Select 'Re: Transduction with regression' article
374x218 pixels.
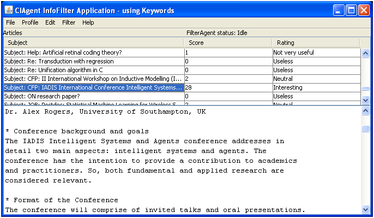pyautogui.click(x=94, y=61)
